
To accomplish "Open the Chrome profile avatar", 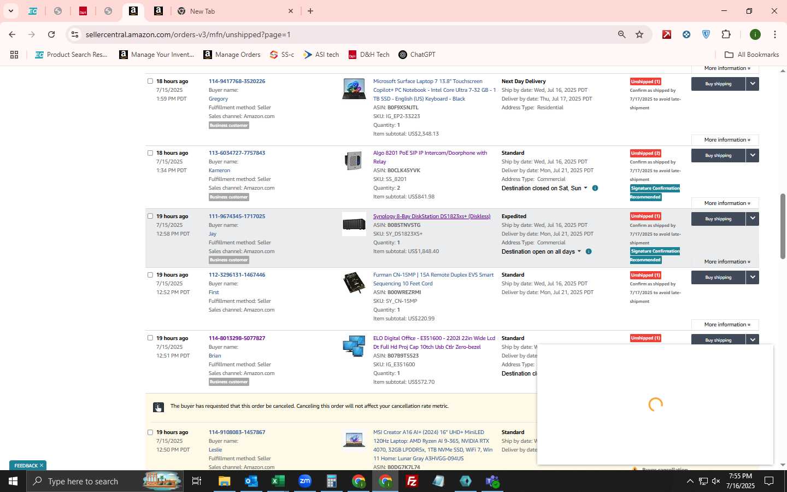I will click(x=755, y=34).
